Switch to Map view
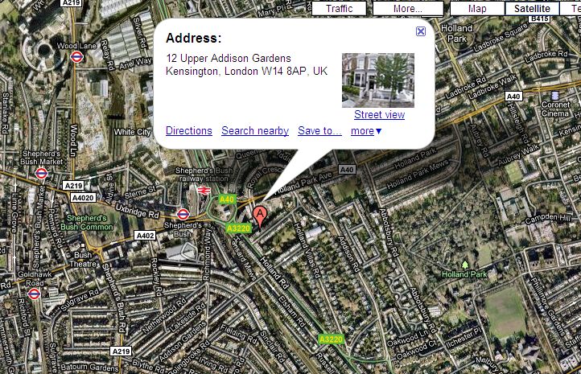Screen dimensions: 581x374 477,9
